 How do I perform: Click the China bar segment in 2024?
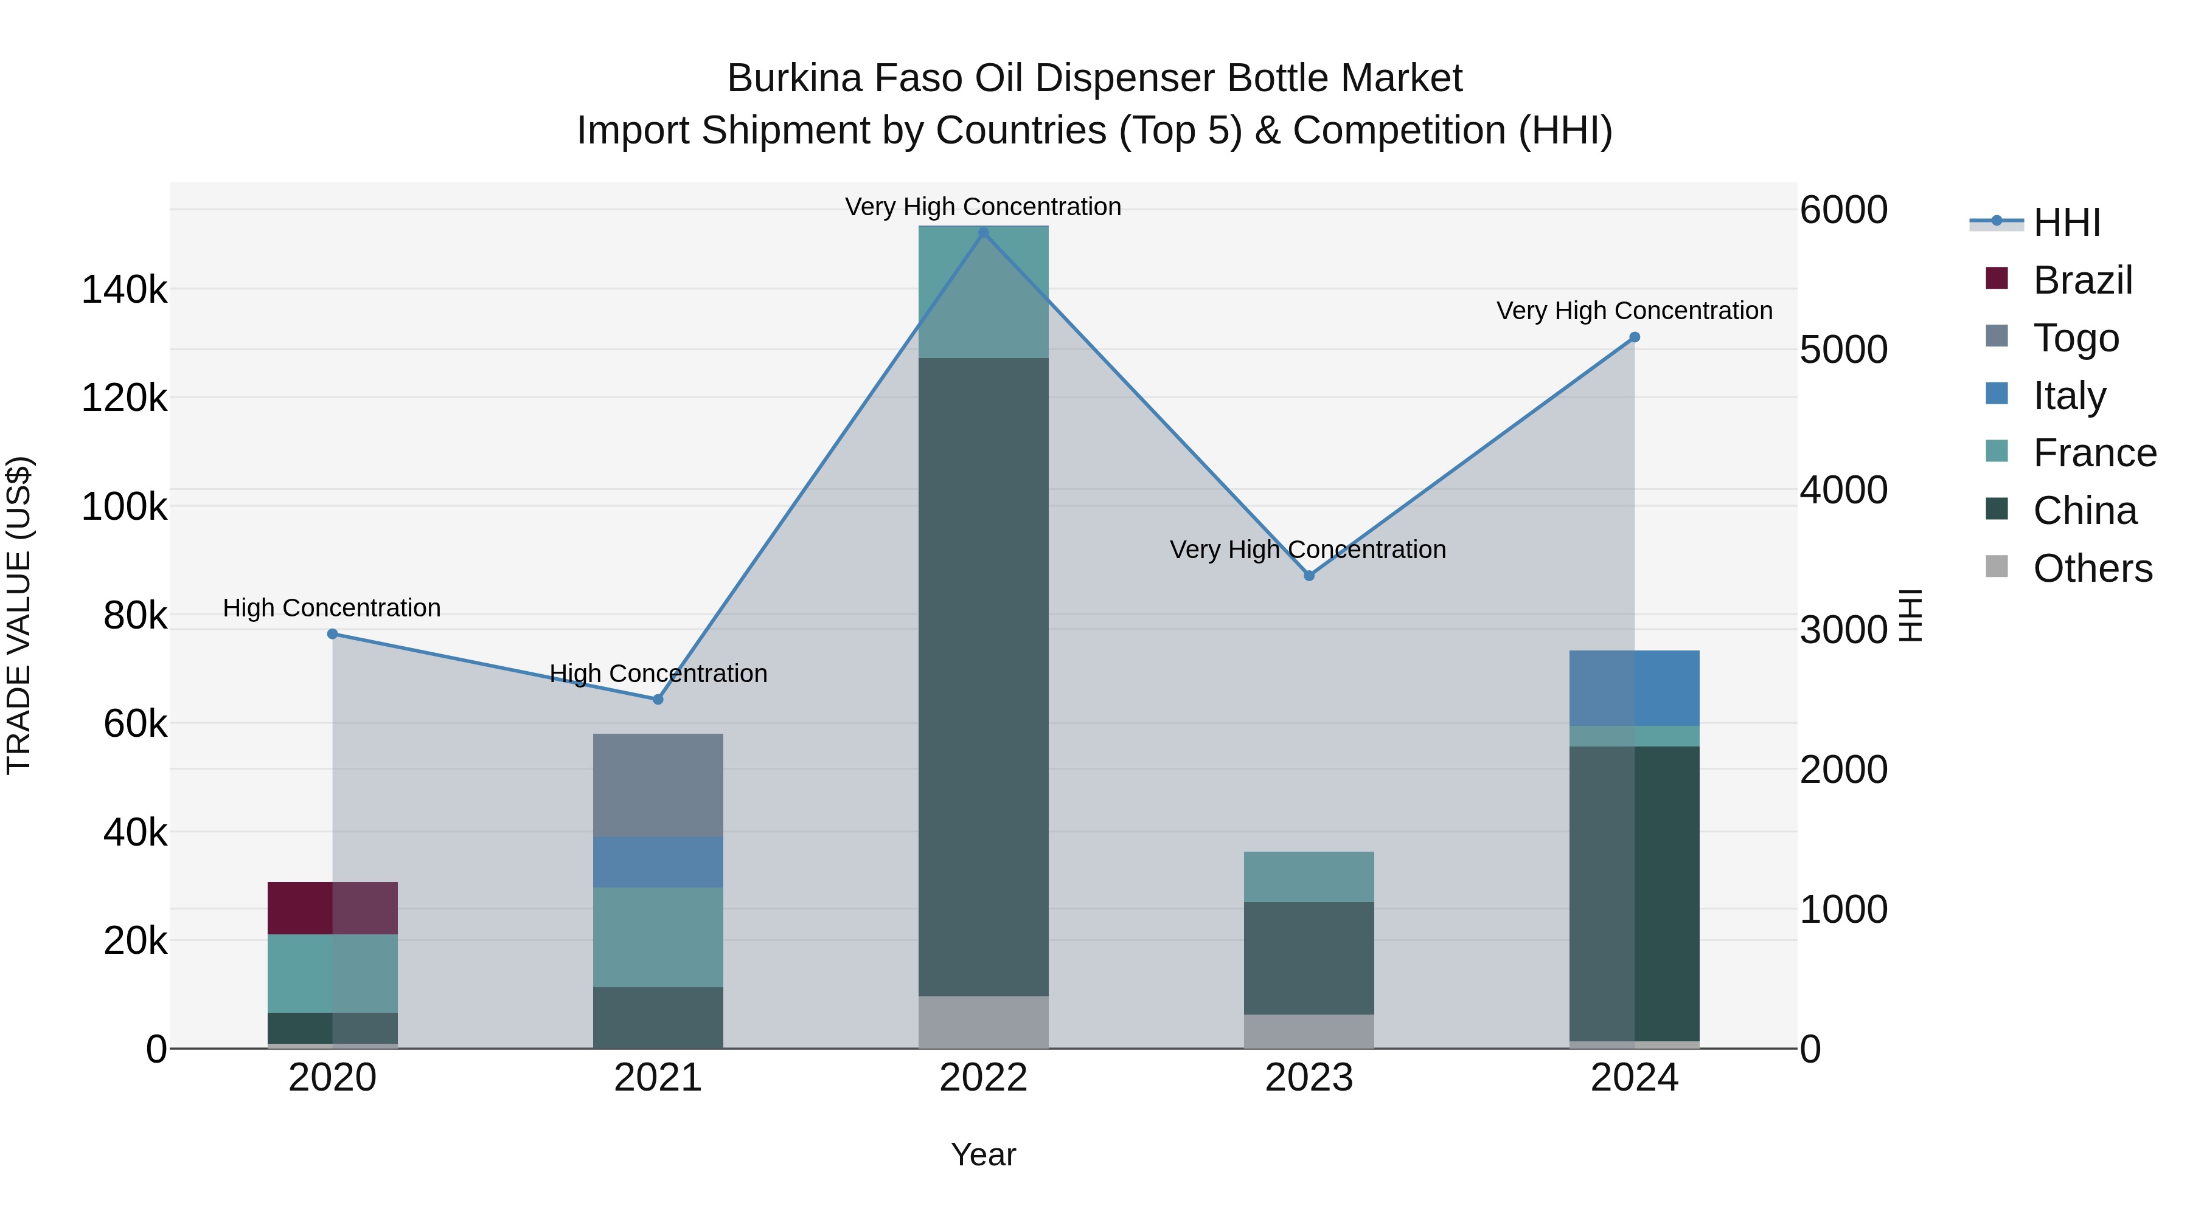pos(1634,894)
